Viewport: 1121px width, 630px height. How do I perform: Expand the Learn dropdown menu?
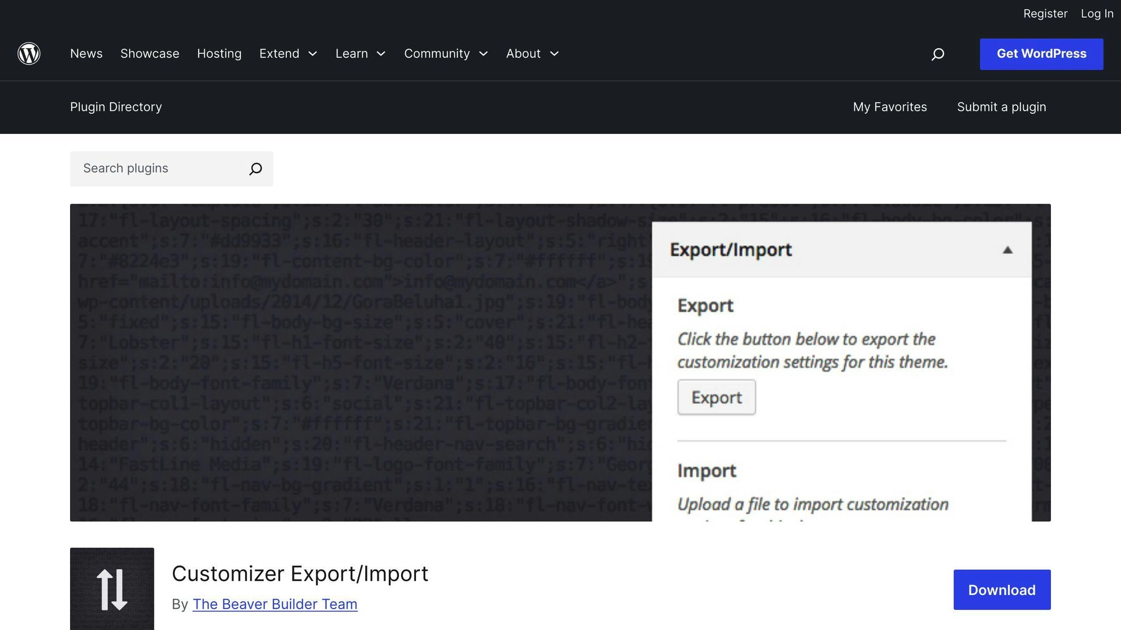click(x=361, y=54)
